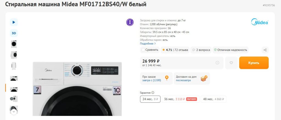Choose the 48 мес. warranty option

(x=213, y=99)
